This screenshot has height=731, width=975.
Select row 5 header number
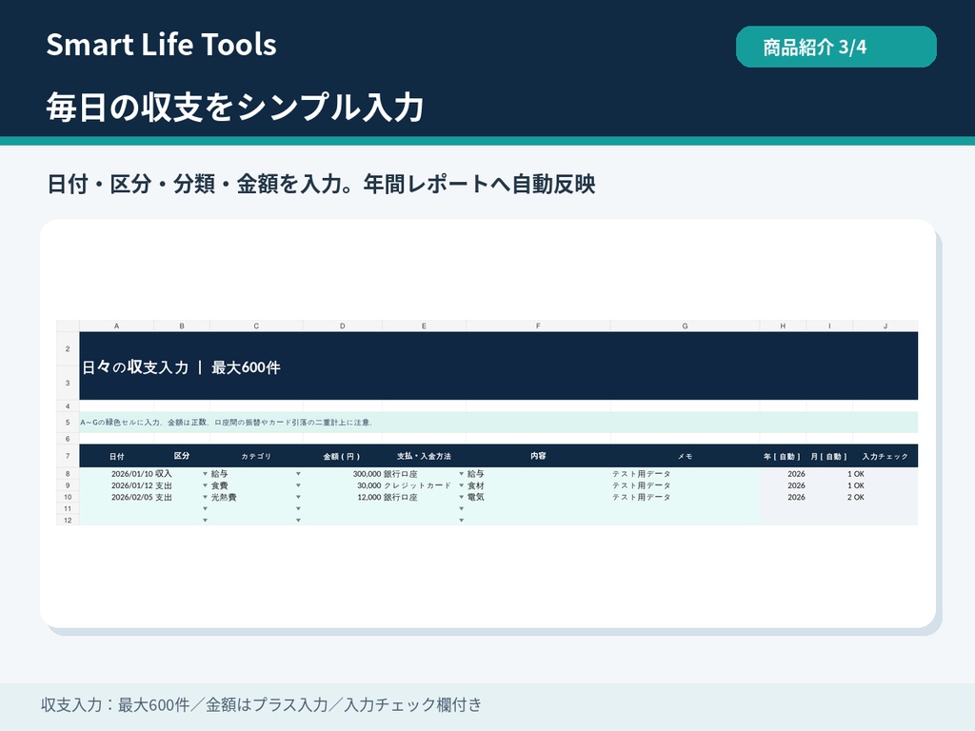coord(68,422)
